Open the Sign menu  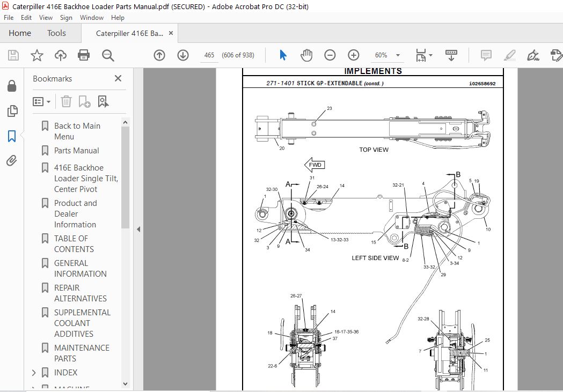66,18
